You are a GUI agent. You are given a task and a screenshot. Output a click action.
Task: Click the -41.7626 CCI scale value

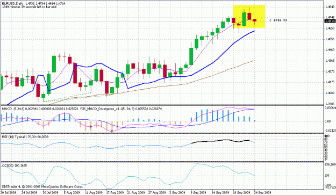click(x=330, y=187)
